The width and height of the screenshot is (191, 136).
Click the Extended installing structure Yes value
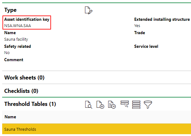point(137,25)
